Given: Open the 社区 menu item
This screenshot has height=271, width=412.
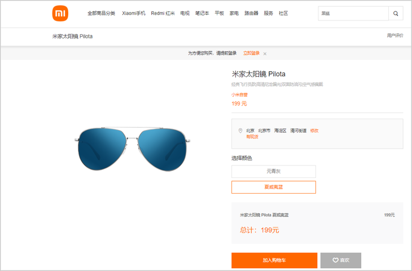Looking at the screenshot, I should point(283,14).
